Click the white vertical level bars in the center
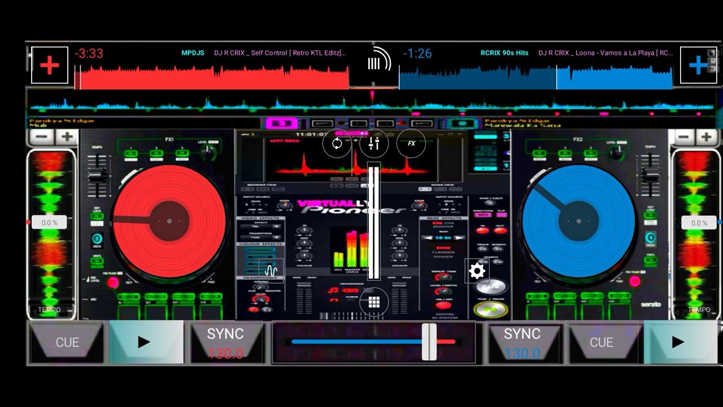Image resolution: width=723 pixels, height=407 pixels. [374, 222]
